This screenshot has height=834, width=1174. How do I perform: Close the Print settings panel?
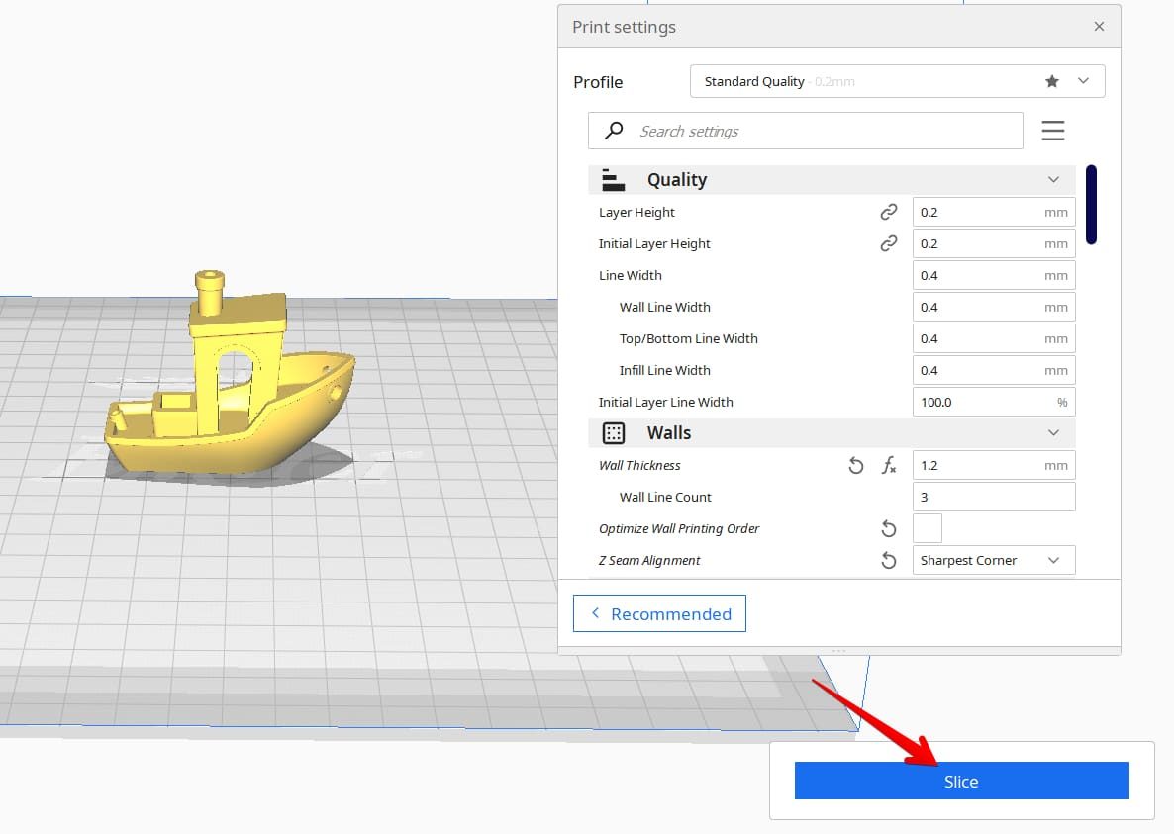click(x=1099, y=26)
